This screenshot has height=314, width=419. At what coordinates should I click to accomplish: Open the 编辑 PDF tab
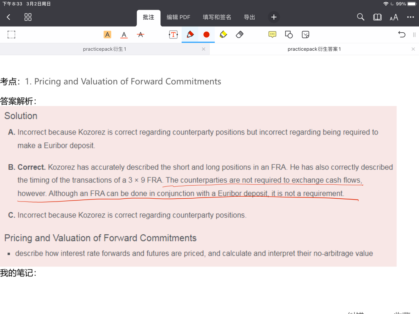point(178,17)
